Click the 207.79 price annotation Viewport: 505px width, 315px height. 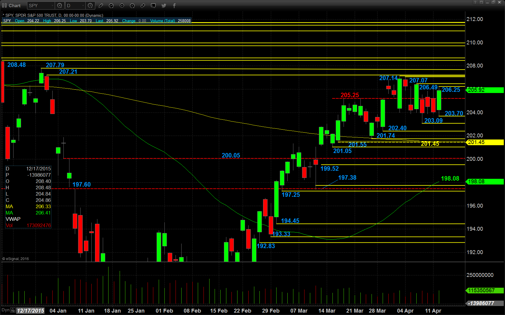point(55,65)
